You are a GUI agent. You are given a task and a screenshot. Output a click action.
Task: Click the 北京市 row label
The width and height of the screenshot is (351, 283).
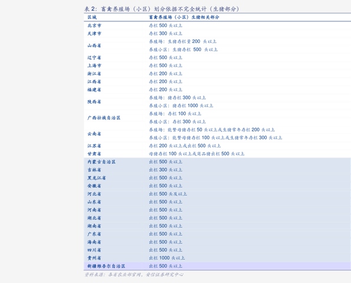(94, 25)
